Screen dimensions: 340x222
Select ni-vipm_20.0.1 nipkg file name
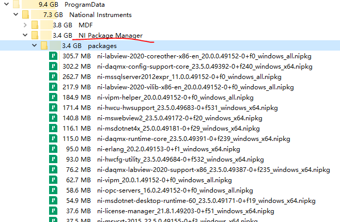click(165, 180)
